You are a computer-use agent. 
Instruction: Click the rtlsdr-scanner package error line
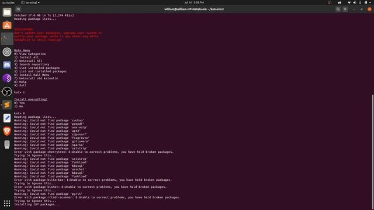tap(98, 197)
